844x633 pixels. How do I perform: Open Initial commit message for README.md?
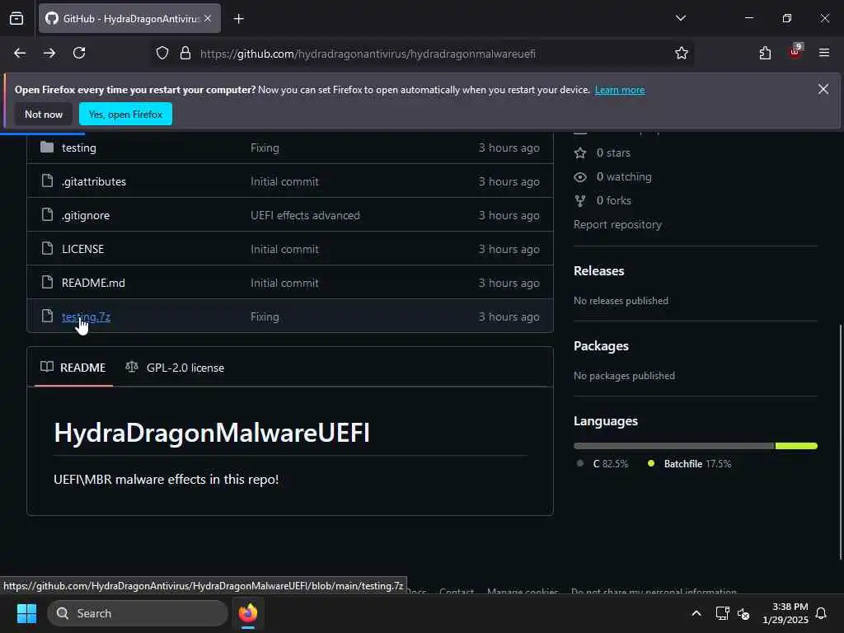pyautogui.click(x=284, y=284)
